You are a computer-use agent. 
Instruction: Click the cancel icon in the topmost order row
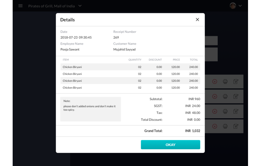coord(215,82)
